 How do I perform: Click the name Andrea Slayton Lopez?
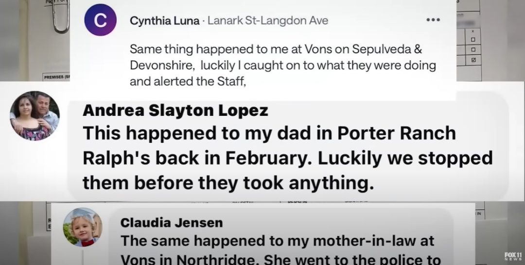pyautogui.click(x=175, y=110)
